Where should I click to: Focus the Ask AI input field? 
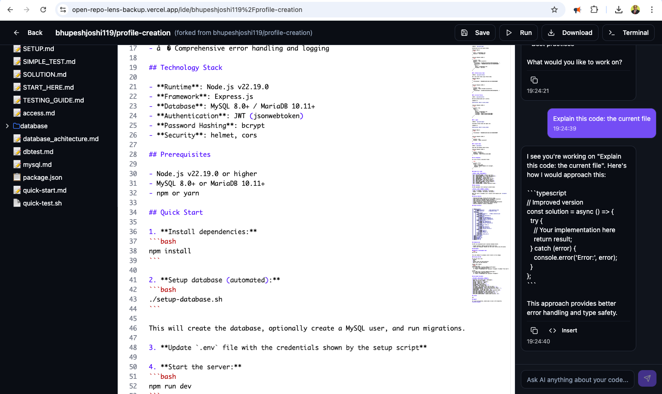click(x=577, y=380)
